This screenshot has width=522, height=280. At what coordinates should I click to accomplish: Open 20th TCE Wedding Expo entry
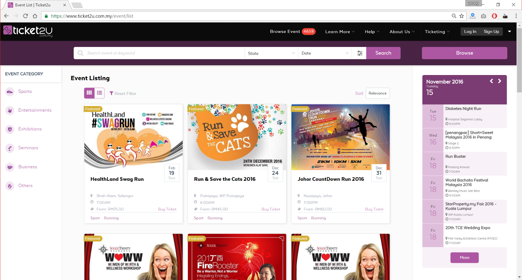pos(465,235)
